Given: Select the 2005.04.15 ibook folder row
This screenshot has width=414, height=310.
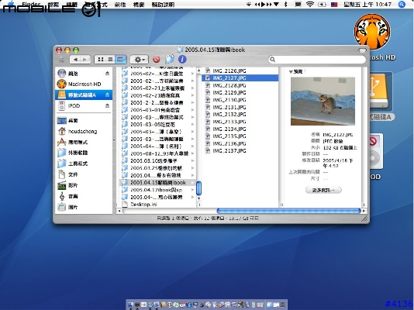Looking at the screenshot, I should click(x=158, y=183).
